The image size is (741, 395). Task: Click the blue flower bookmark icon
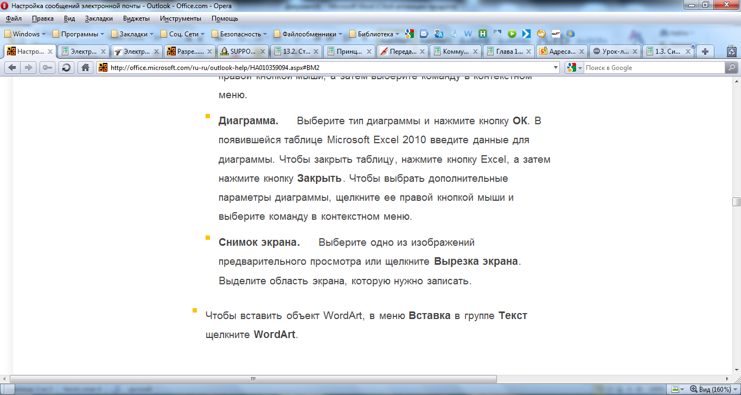click(570, 34)
